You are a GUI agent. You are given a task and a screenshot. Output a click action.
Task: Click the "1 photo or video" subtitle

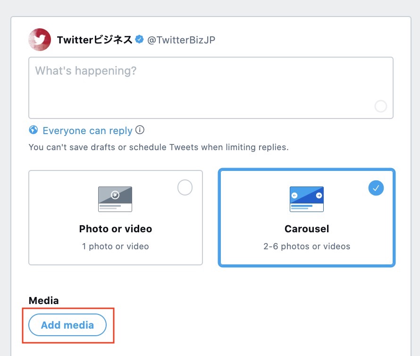116,246
